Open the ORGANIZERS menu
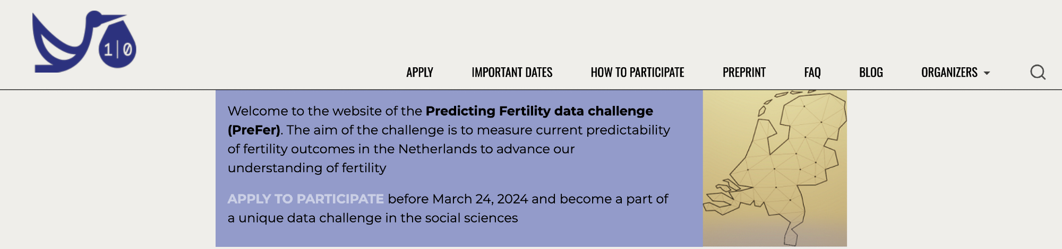The width and height of the screenshot is (1062, 249). click(949, 73)
